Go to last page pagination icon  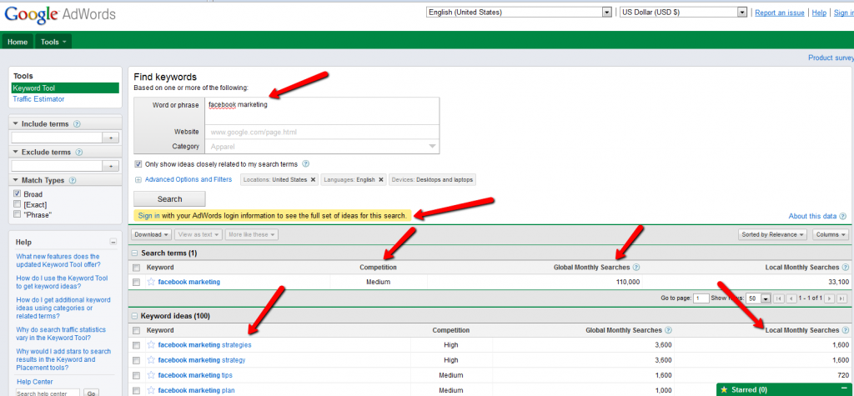point(841,298)
